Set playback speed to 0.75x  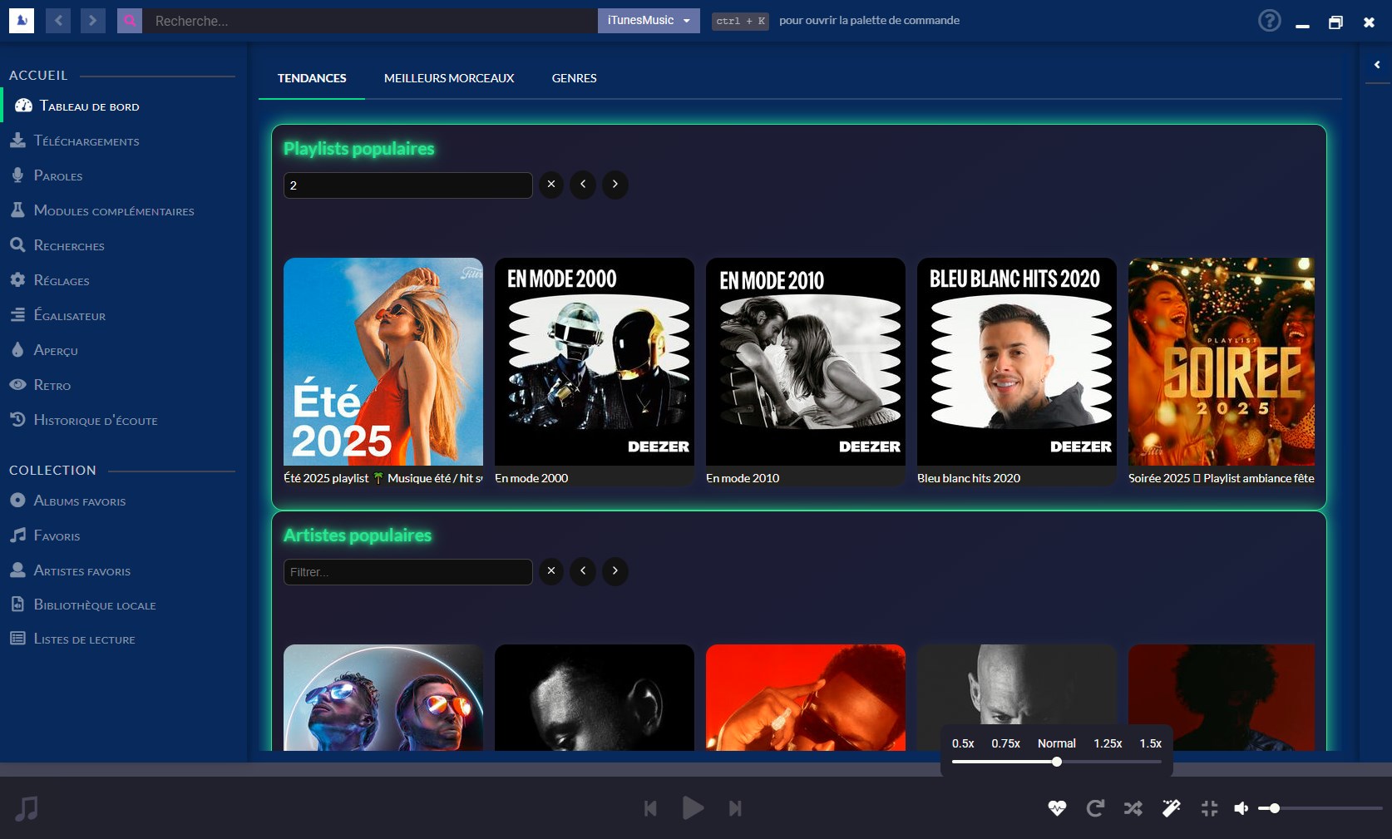(1005, 743)
